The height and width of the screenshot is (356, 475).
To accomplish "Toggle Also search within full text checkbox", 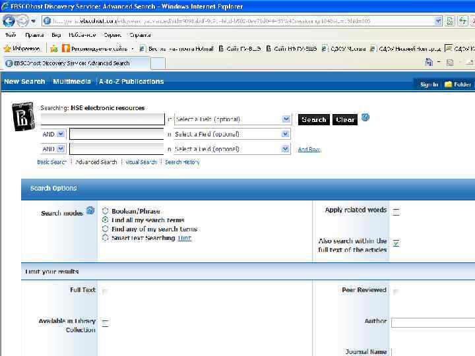I will click(396, 243).
